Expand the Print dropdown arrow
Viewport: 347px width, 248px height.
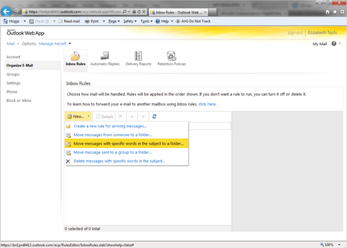click(x=103, y=21)
